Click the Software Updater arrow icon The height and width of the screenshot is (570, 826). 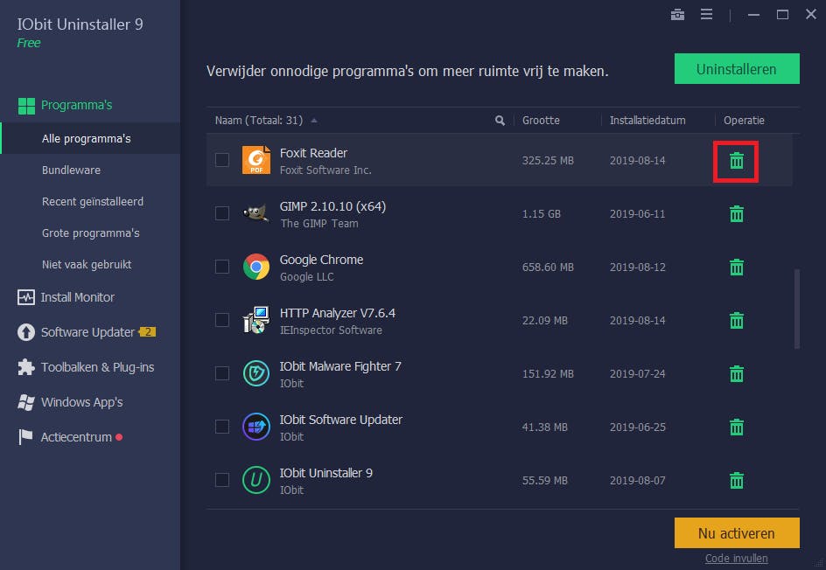(x=26, y=332)
